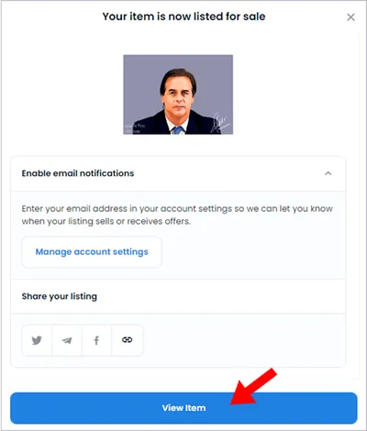Click the blue View Item button
This screenshot has height=431, width=367.
[x=183, y=408]
